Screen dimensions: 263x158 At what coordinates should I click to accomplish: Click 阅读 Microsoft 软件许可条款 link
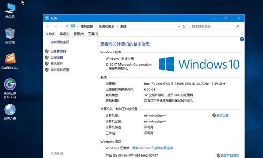(x=153, y=148)
